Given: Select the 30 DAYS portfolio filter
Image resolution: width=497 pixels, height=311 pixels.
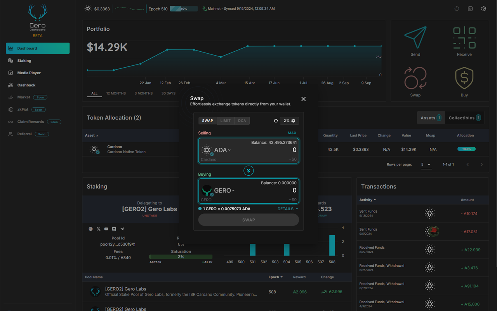Looking at the screenshot, I should pos(168,93).
